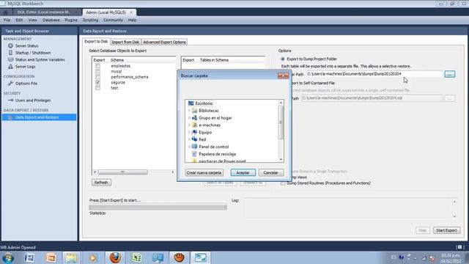The height and width of the screenshot is (264, 469).
Task: Select Grupo en el hogar item
Action: tap(215, 118)
